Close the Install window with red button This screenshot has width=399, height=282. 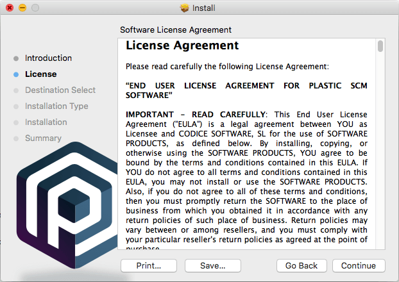pos(10,8)
